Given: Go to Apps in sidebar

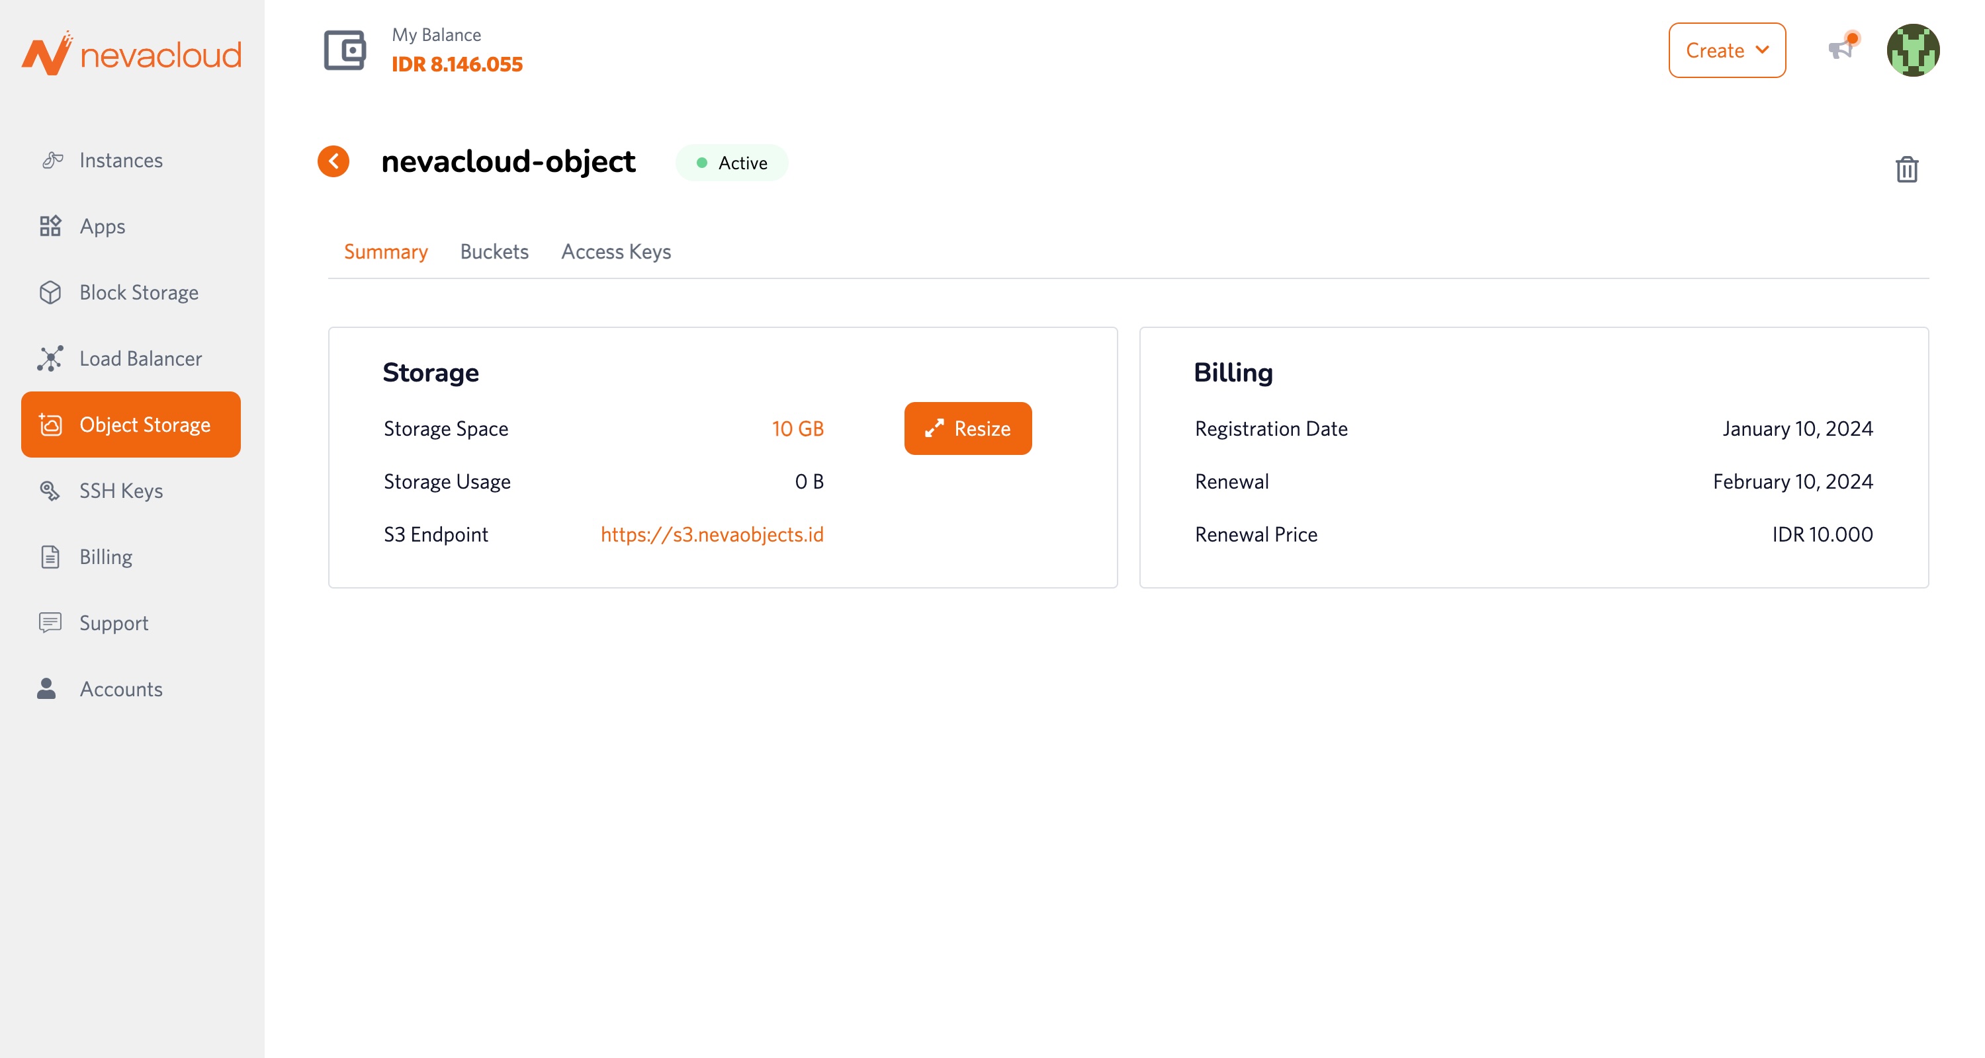Looking at the screenshot, I should 102,226.
